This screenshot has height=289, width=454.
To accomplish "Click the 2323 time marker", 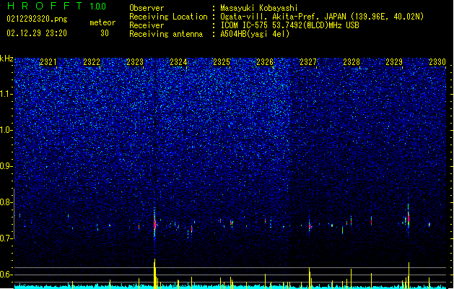I will [x=135, y=62].
